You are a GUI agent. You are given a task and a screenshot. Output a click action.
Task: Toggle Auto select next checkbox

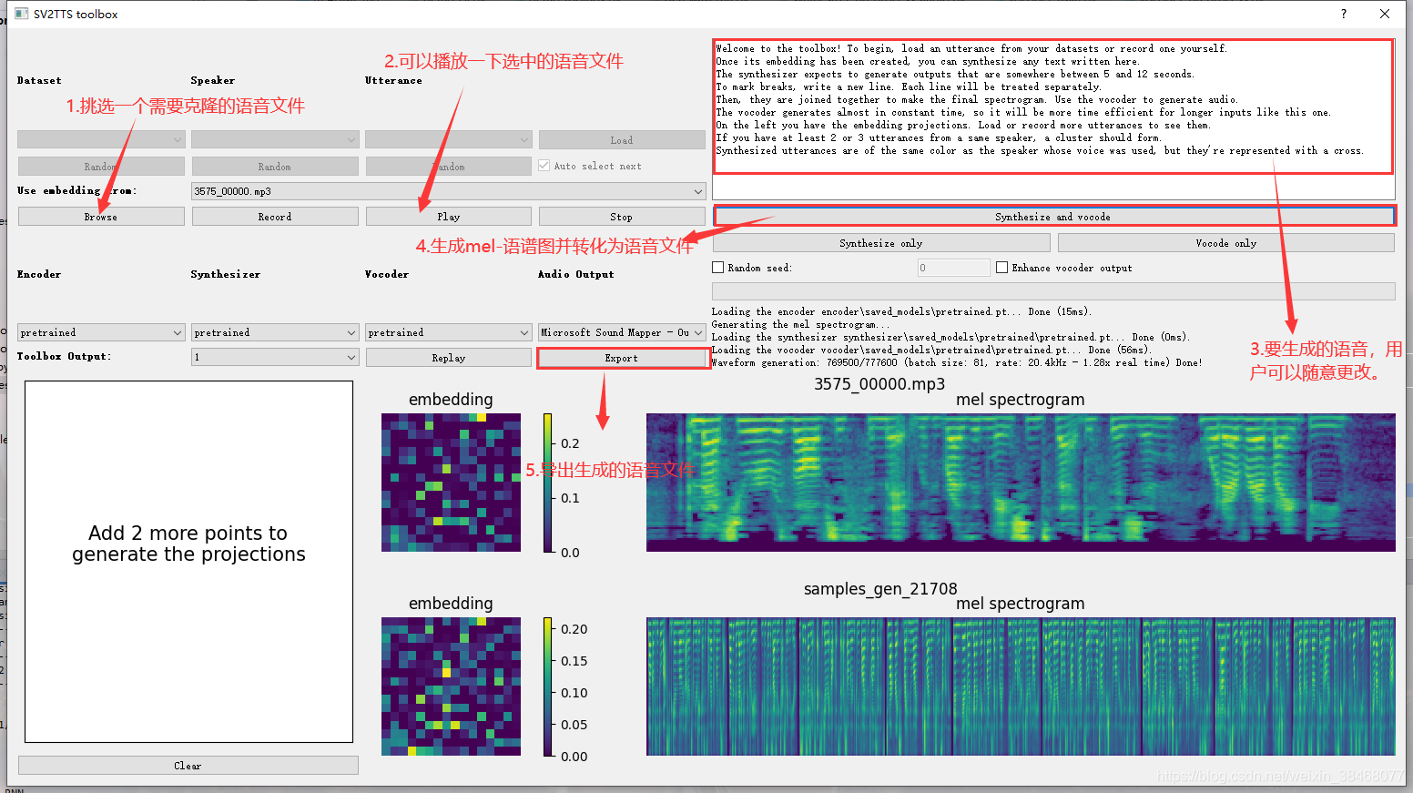(x=544, y=166)
